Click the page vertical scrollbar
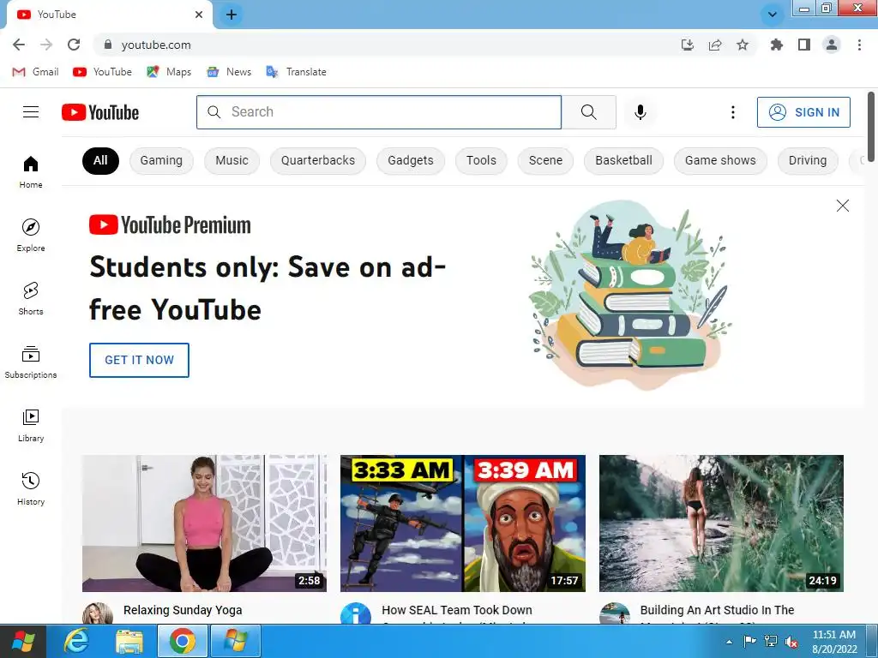The width and height of the screenshot is (878, 658). click(871, 128)
